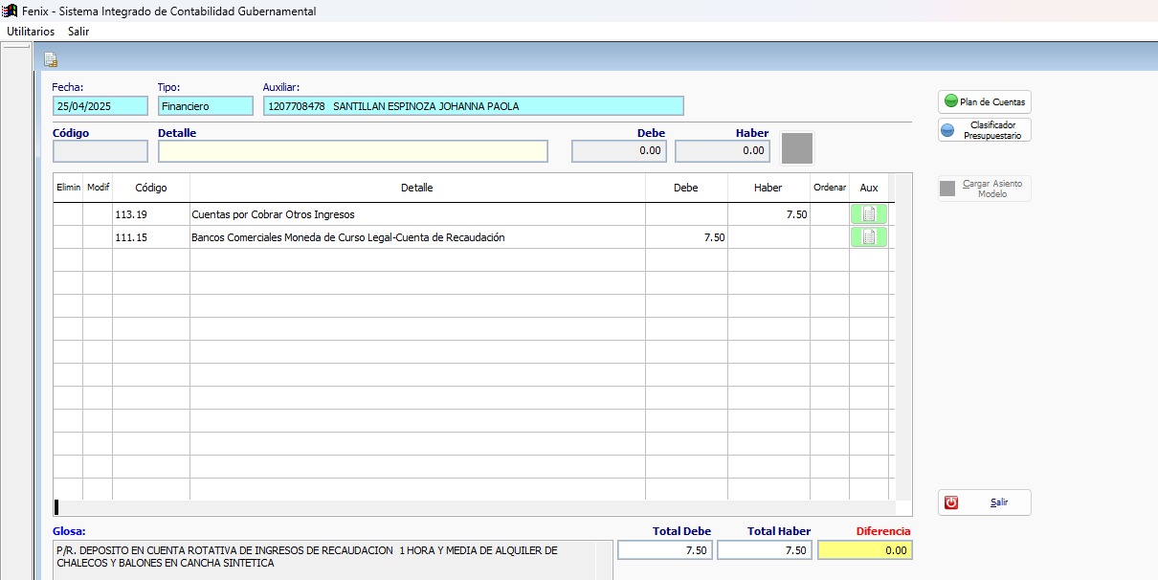Screen dimensions: 1158x580
Task: Click the yellow Detalle entry field
Action: (x=352, y=151)
